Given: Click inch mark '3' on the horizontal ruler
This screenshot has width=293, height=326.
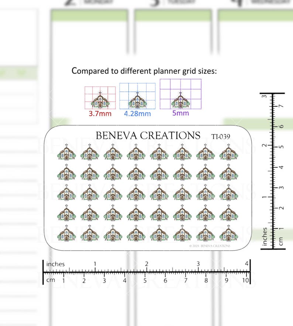Looking at the screenshot, I should coord(198,264).
